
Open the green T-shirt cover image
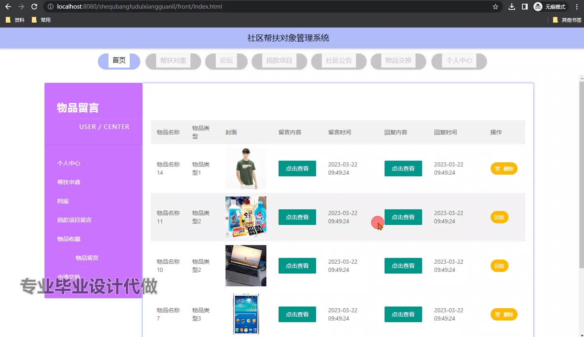(246, 168)
